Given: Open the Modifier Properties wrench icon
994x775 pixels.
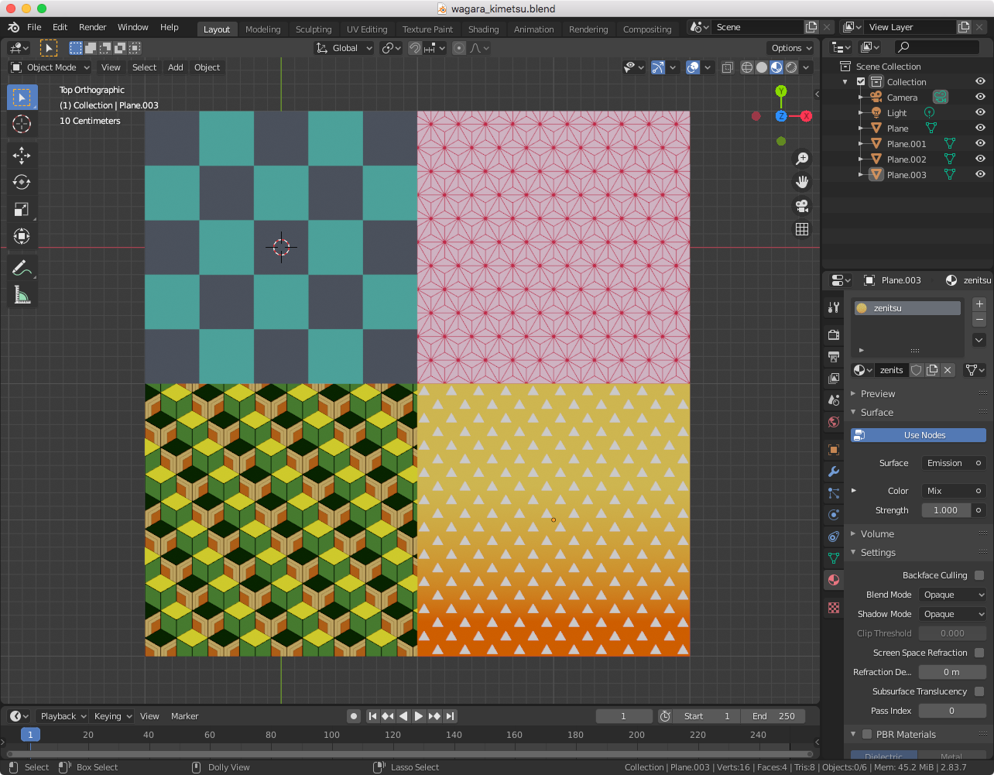Looking at the screenshot, I should (x=833, y=472).
